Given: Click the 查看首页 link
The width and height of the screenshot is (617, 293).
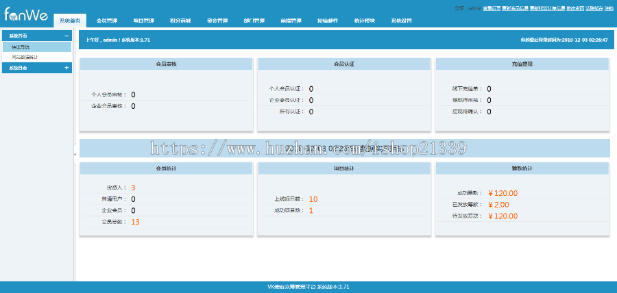Looking at the screenshot, I should pos(492,8).
